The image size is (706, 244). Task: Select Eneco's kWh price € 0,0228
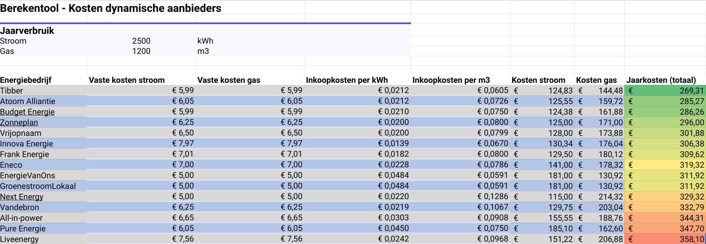(393, 164)
